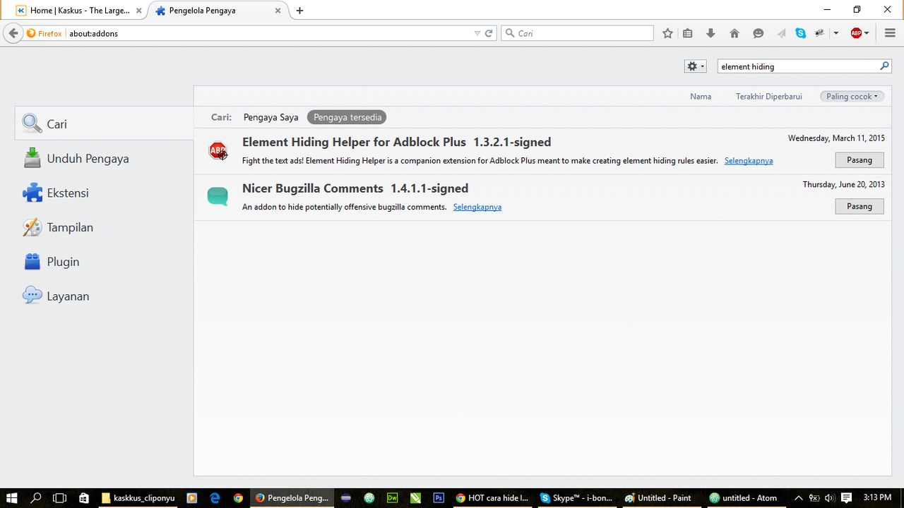Switch to Untitled - Paint taskbar window

[658, 498]
